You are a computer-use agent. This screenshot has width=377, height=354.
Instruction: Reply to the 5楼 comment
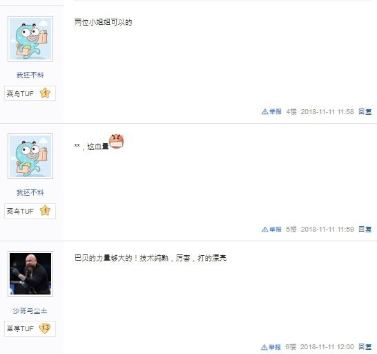(x=365, y=230)
